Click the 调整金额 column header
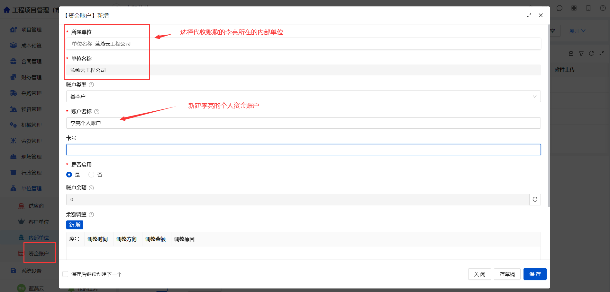The image size is (610, 292). (155, 239)
